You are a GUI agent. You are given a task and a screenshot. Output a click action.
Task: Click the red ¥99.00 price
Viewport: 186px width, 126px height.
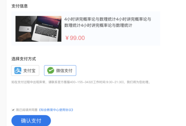click(x=75, y=38)
